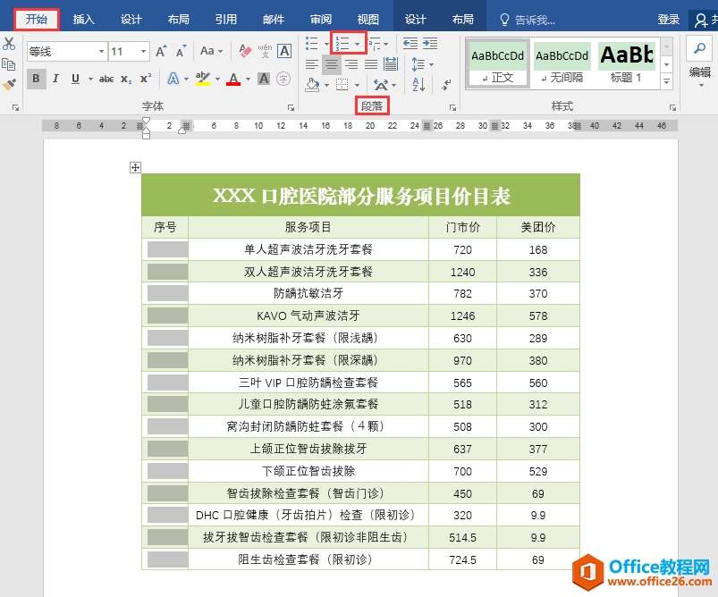Image resolution: width=718 pixels, height=597 pixels.
Task: Insert enclosed character icon
Action: tap(283, 79)
